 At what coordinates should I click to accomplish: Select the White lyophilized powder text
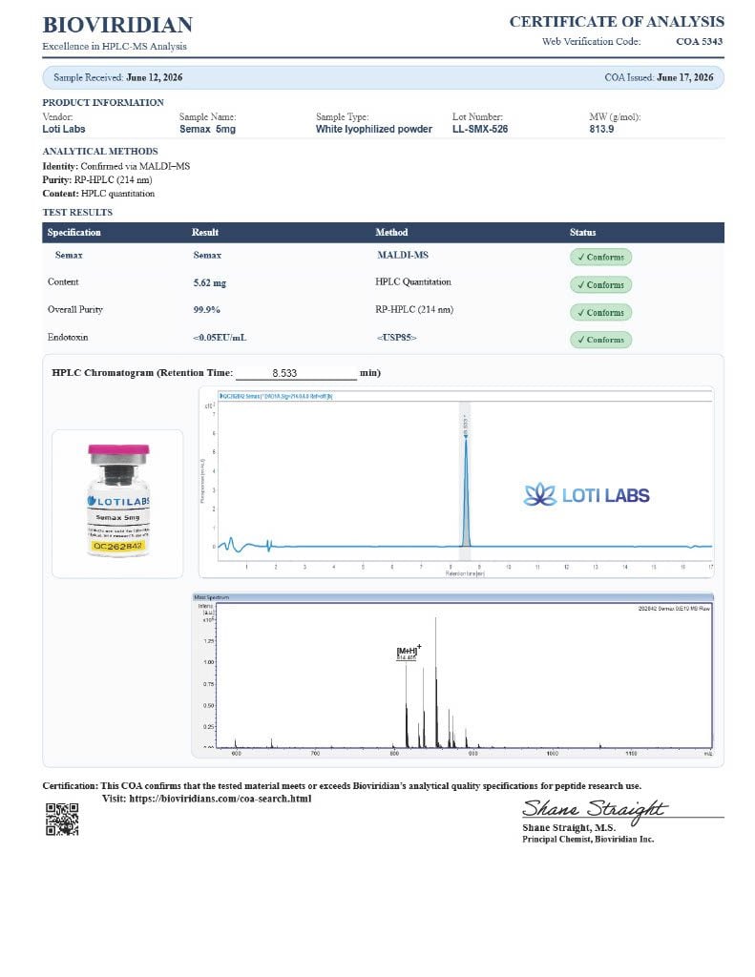[x=373, y=129]
